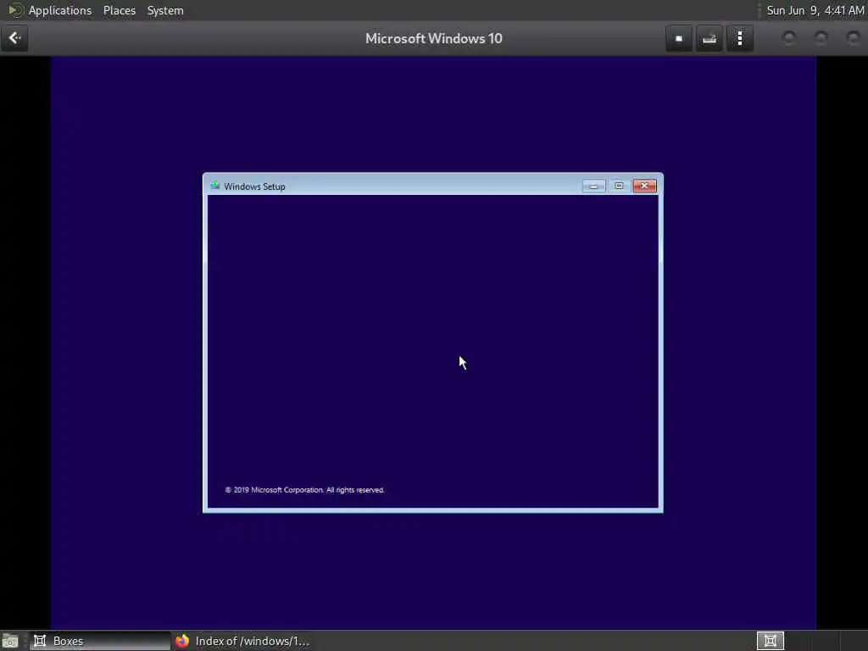Click the MATE logo icon in top panel
The width and height of the screenshot is (868, 651).
15,10
